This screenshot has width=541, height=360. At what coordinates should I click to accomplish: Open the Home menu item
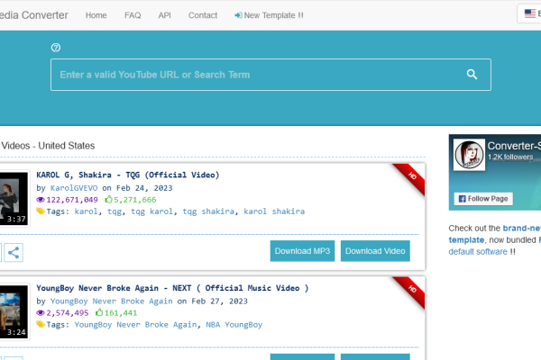click(x=96, y=15)
